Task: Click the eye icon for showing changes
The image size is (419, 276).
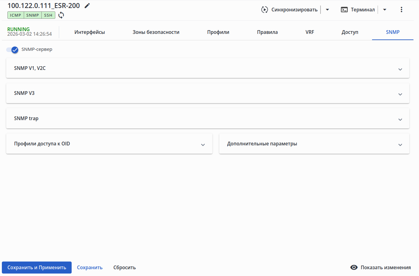Action: [x=354, y=267]
